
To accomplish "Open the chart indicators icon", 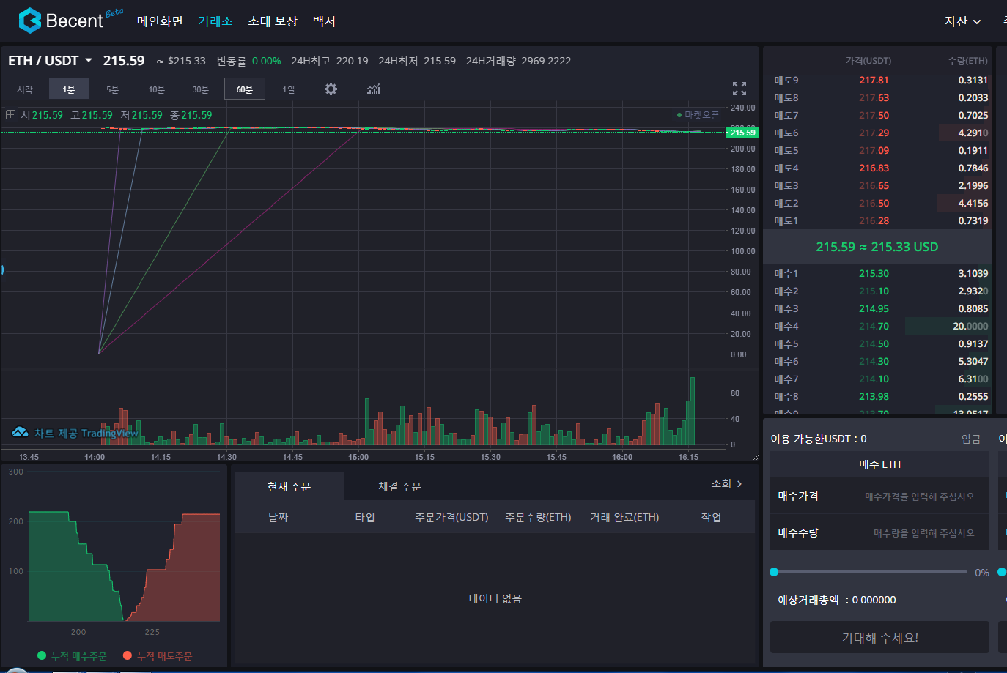I will (x=374, y=89).
